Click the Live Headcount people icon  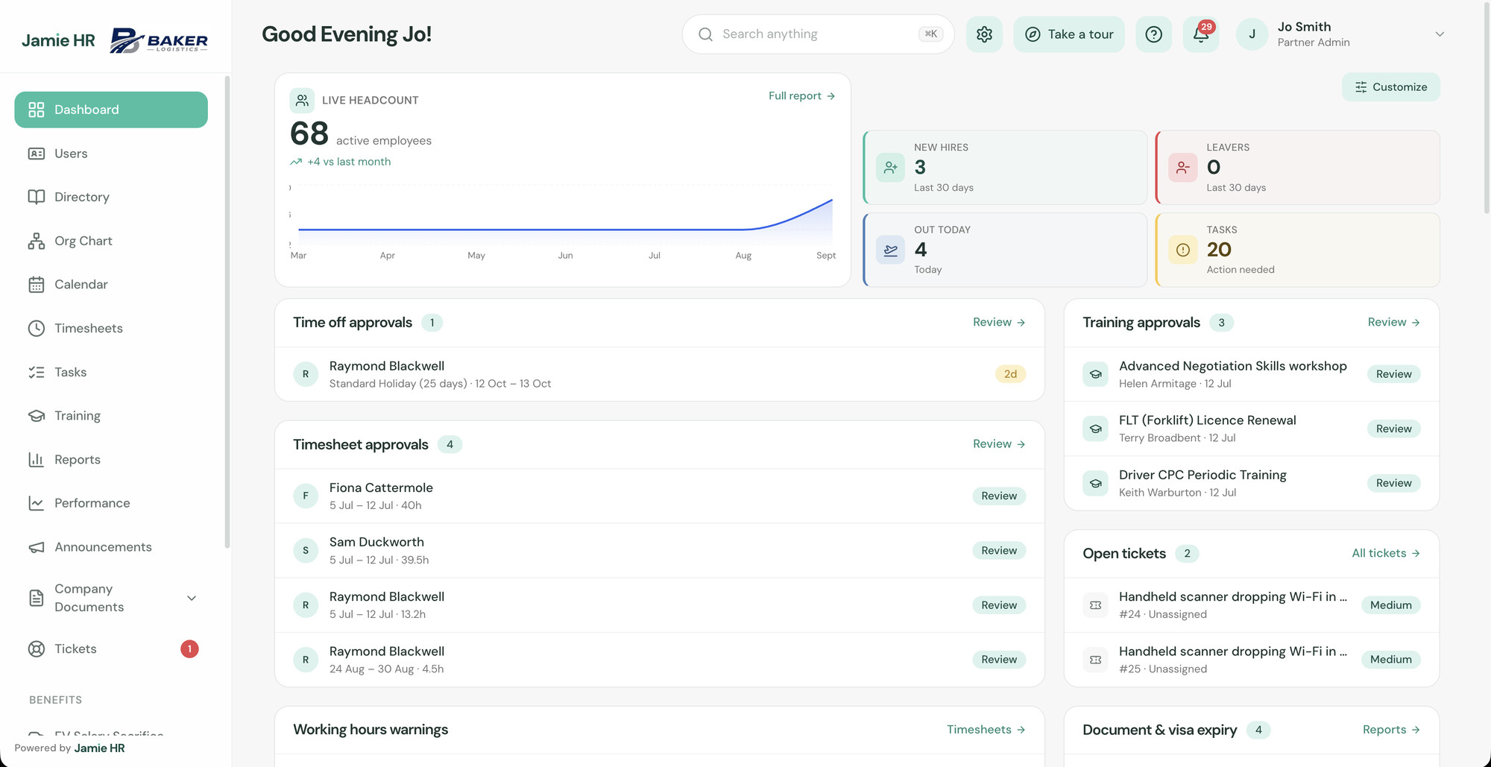tap(302, 100)
